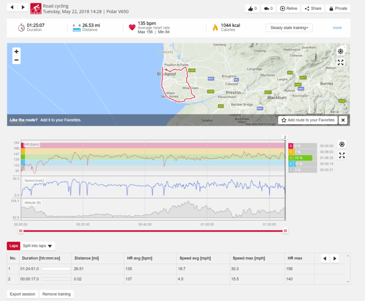The image size is (365, 301).
Task: Expand the graph to fullscreen
Action: pyautogui.click(x=342, y=155)
